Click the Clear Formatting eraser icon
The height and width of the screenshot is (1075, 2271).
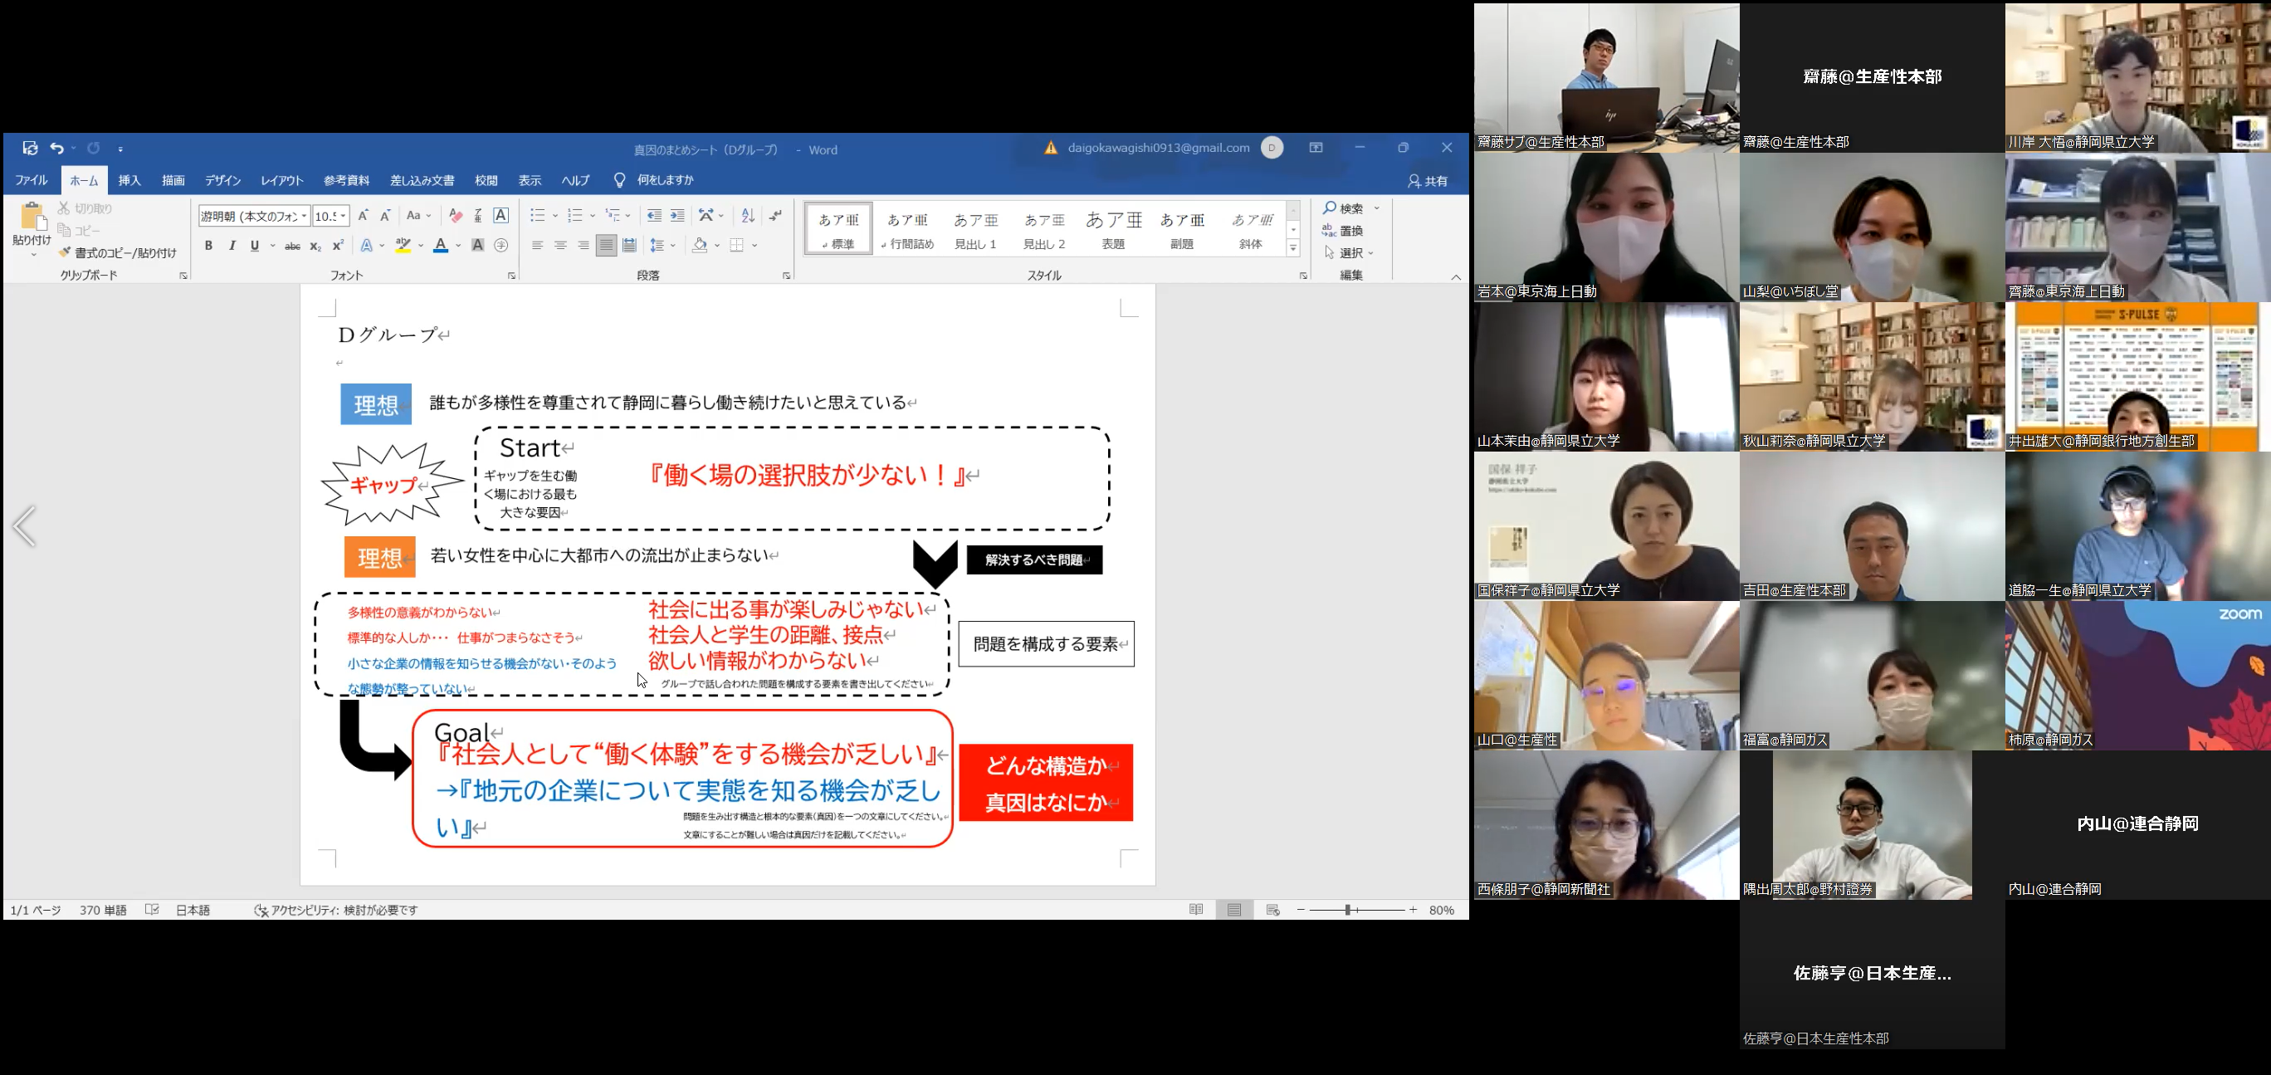click(x=455, y=215)
